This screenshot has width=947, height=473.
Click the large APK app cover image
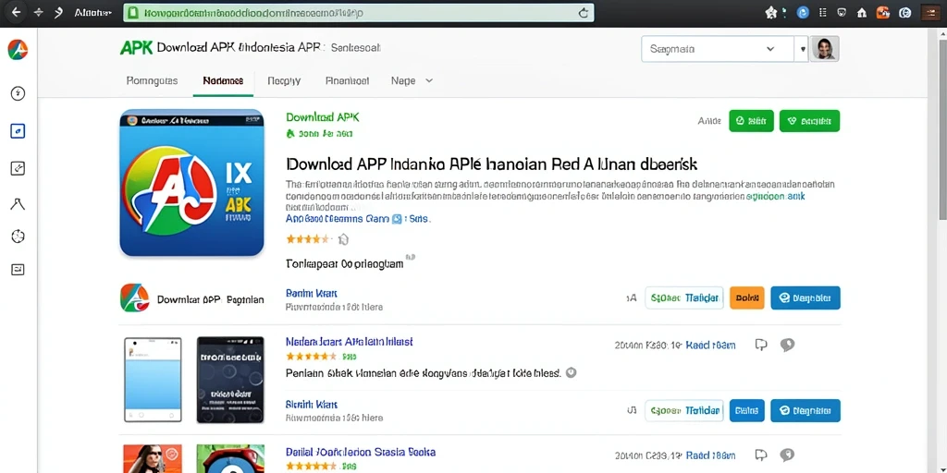coord(192,182)
